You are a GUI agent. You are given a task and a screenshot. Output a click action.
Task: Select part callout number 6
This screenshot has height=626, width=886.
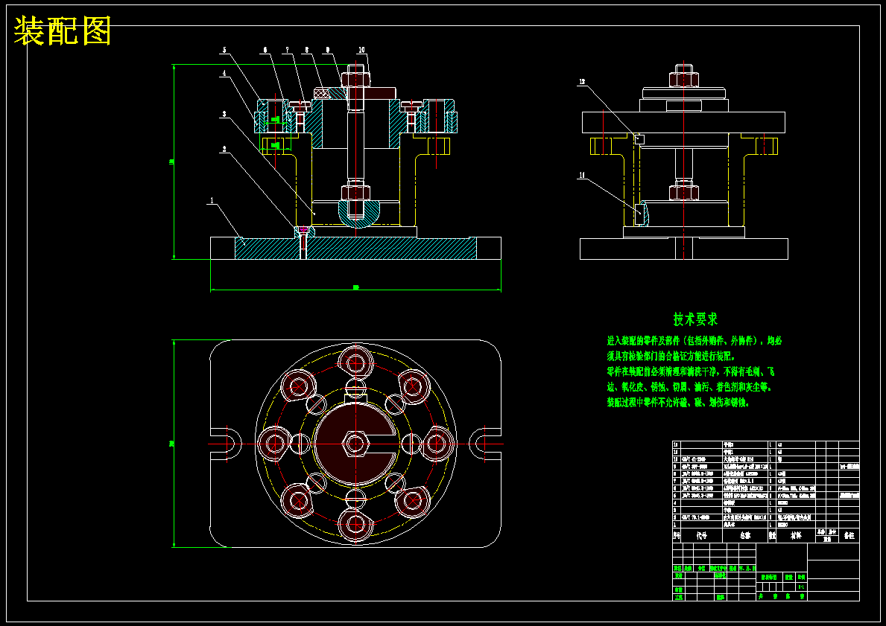265,50
